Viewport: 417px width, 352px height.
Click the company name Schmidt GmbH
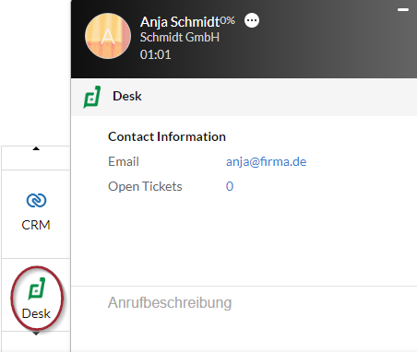180,37
